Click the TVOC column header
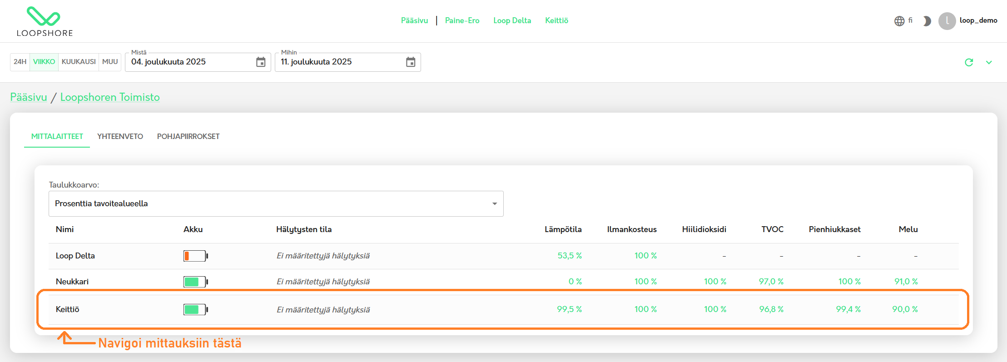The image size is (1007, 362). (x=772, y=229)
